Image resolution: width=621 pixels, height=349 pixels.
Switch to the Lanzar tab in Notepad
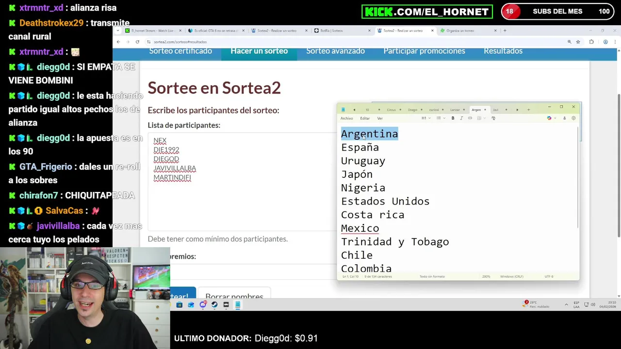click(x=455, y=110)
